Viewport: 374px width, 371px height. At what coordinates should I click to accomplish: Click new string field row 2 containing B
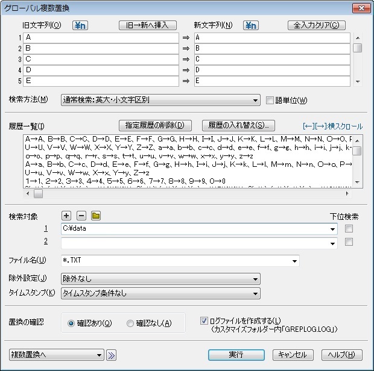coord(272,49)
